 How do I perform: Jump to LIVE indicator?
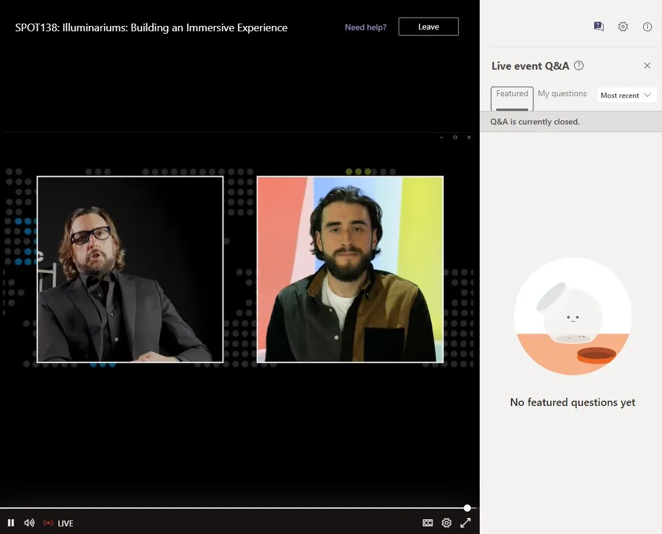[x=58, y=523]
